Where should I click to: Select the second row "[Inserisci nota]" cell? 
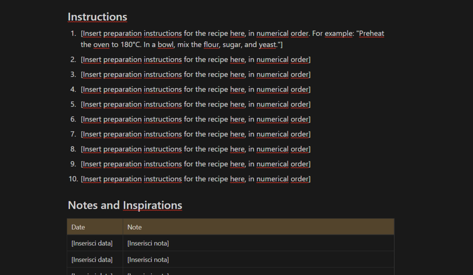(x=148, y=259)
